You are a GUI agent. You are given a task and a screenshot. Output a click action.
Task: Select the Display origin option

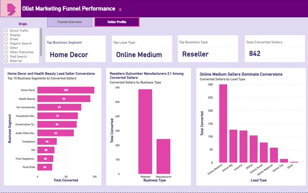click(6, 35)
